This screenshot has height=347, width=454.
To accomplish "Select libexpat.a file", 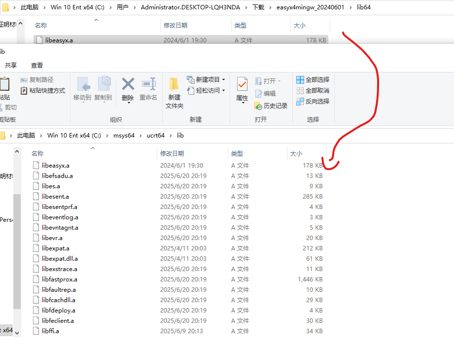I will 56,248.
